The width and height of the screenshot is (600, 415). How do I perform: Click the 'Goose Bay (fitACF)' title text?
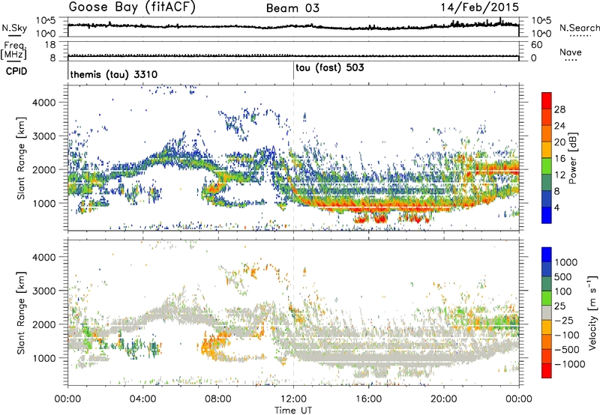click(132, 7)
